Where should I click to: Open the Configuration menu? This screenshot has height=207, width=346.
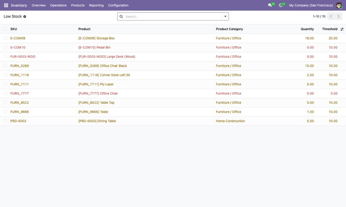(118, 5)
